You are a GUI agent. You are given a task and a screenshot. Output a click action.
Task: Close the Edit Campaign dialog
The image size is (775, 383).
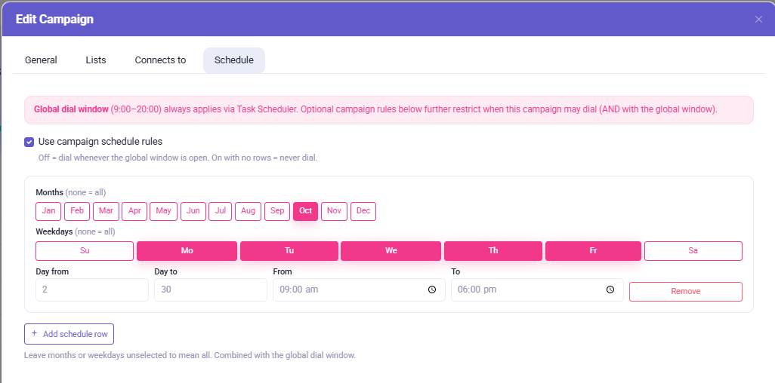coord(758,20)
